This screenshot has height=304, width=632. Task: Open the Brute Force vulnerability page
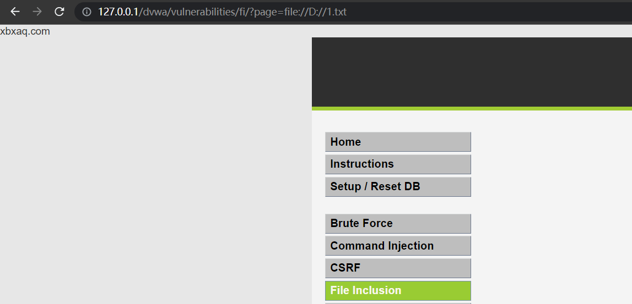point(398,224)
